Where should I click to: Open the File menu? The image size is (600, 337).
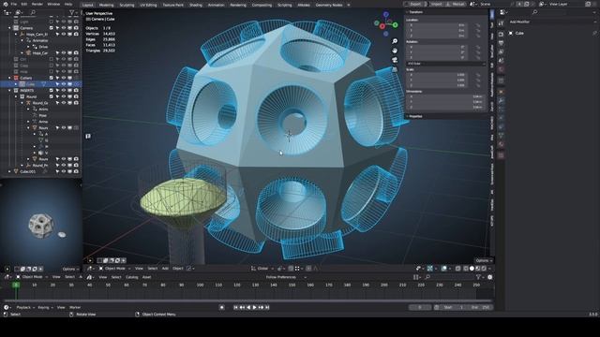[13, 4]
